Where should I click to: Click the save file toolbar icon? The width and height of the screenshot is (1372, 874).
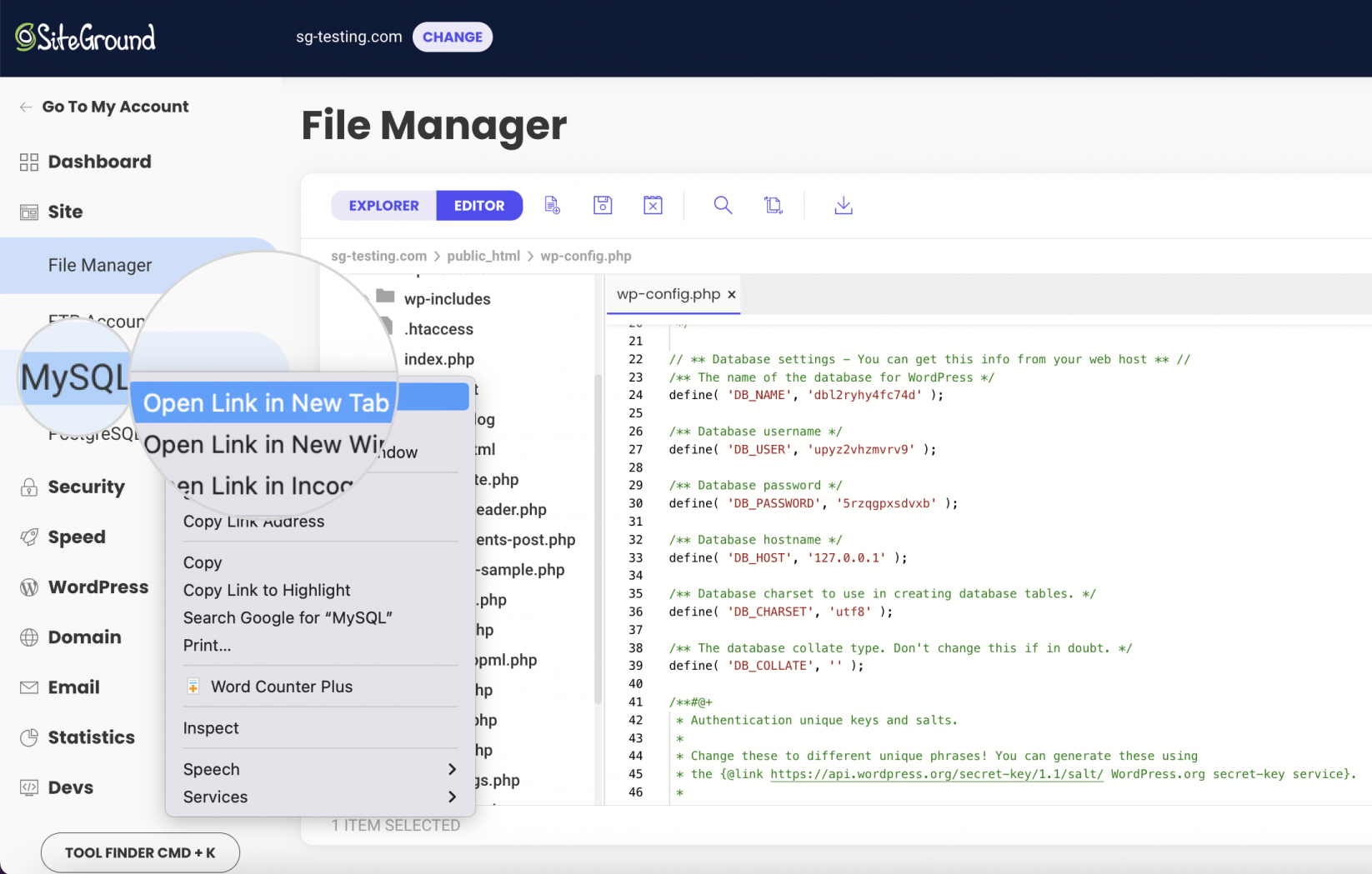coord(603,205)
